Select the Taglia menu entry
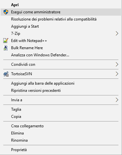Screen dimensions: 122x155 [61, 109]
